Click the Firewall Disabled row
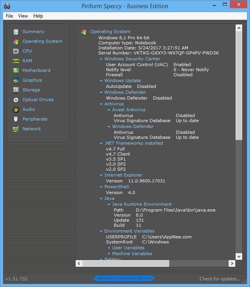 click(x=149, y=75)
